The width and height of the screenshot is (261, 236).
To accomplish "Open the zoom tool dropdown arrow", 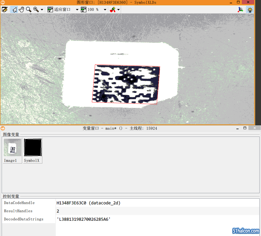I will (x=42, y=10).
